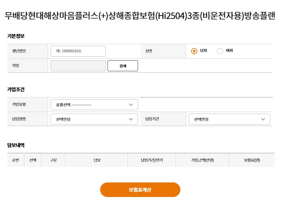Click the 담보내역 section heading
Viewport: 281px width, 213px height.
pyautogui.click(x=16, y=145)
